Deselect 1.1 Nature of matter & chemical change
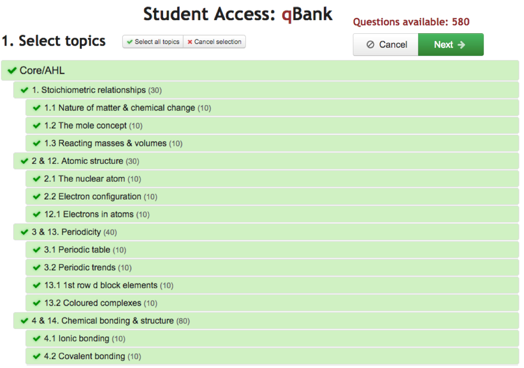Image resolution: width=524 pixels, height=368 pixels. 273,108
